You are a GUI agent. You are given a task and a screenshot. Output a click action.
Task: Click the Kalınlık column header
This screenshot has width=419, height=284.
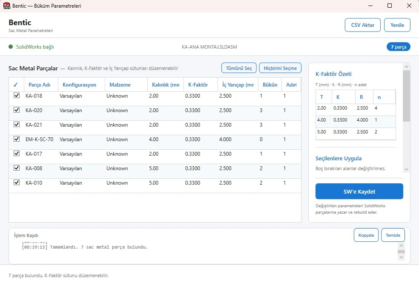coord(165,84)
